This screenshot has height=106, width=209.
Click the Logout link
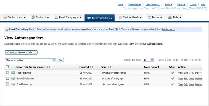(x=193, y=5)
